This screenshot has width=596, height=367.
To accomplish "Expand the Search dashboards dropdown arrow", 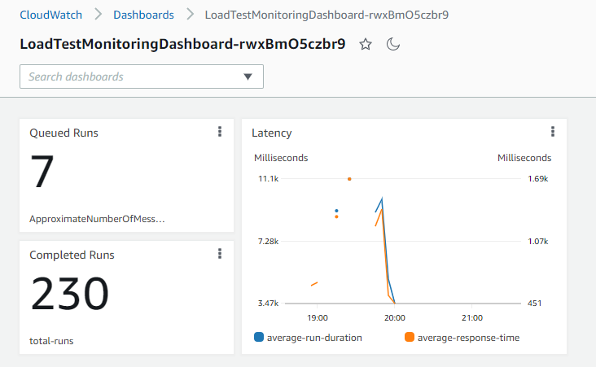I will [248, 76].
